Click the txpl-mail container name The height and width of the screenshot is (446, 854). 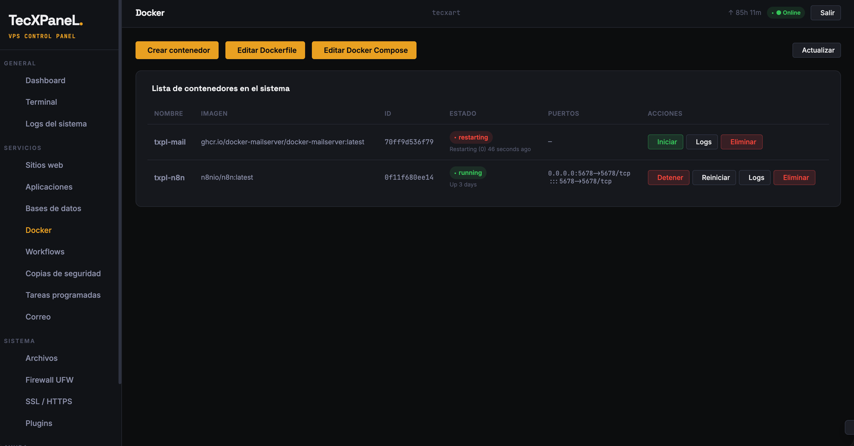click(x=170, y=142)
